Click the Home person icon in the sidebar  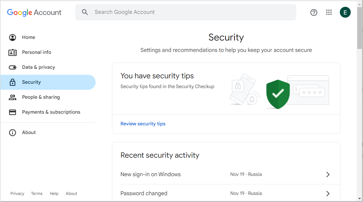coord(13,37)
